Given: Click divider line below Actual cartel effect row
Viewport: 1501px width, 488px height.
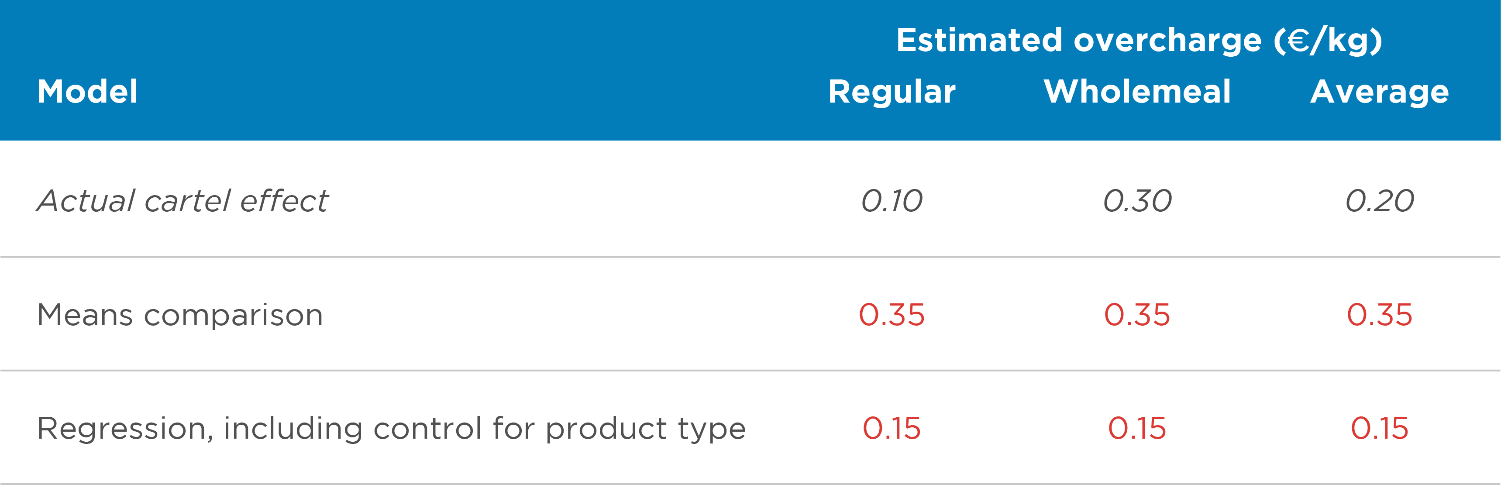Looking at the screenshot, I should 750,257.
